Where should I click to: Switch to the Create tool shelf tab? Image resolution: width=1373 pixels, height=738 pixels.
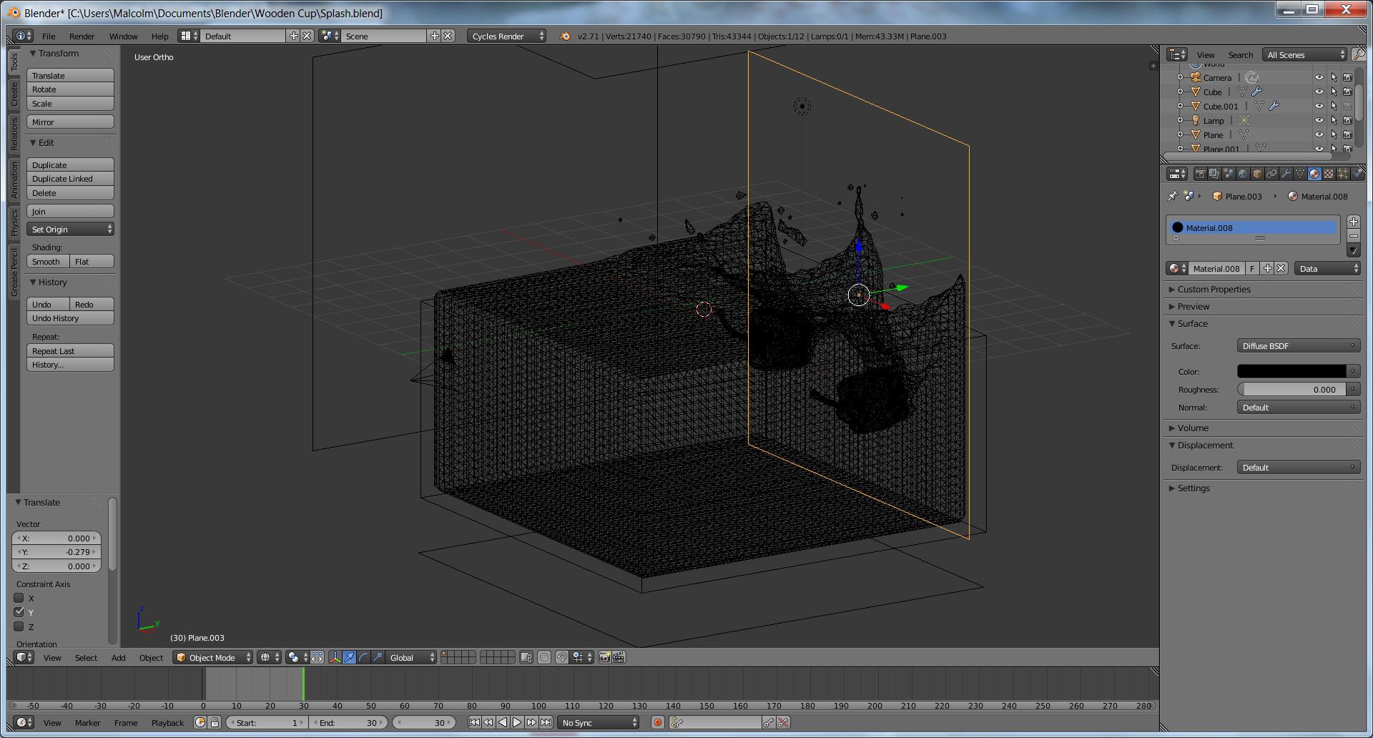click(14, 94)
